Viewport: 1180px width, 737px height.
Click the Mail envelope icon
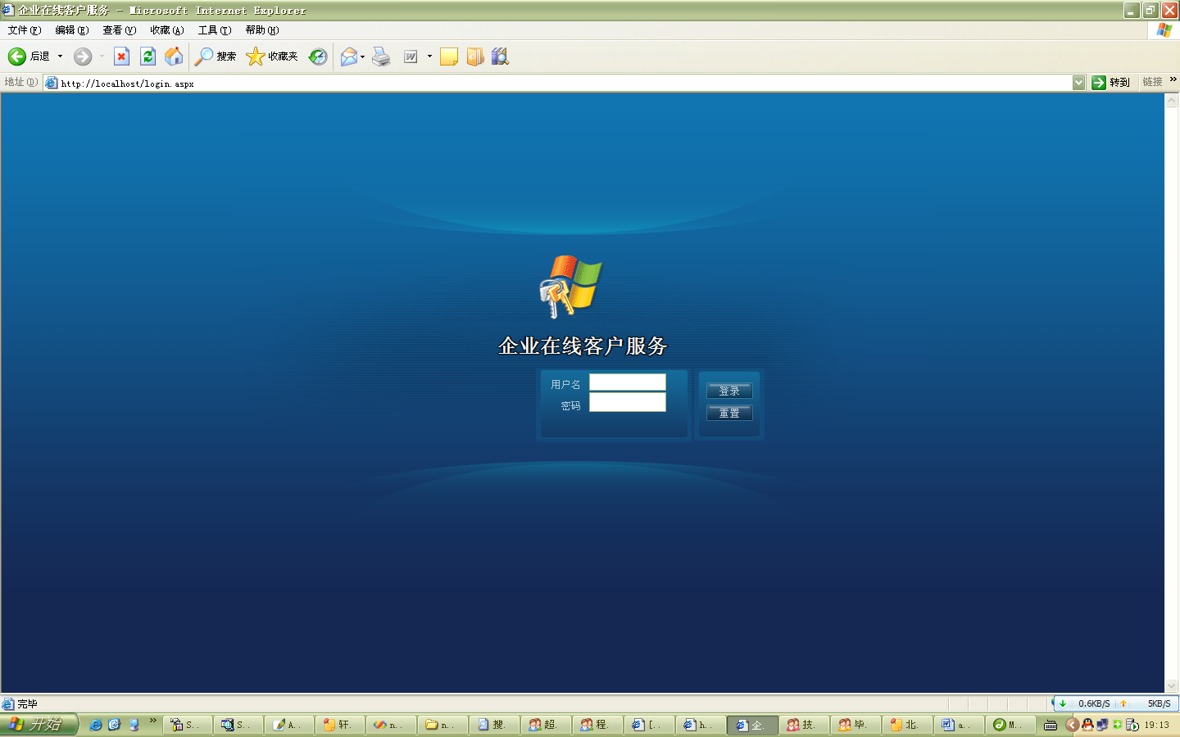click(349, 57)
